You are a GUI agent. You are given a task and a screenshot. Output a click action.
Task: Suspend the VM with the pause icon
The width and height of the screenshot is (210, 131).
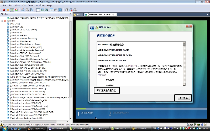point(8,10)
